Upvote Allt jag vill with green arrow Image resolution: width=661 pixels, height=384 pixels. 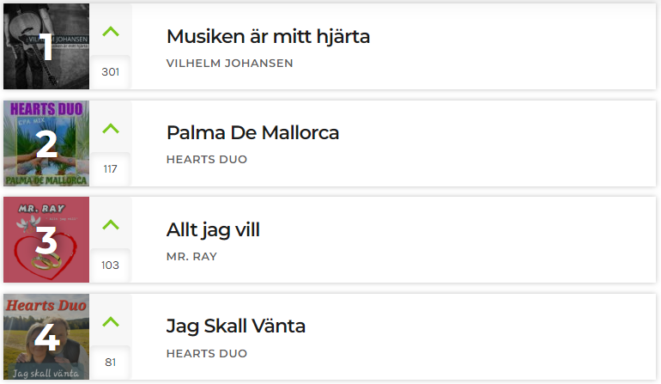tap(111, 225)
